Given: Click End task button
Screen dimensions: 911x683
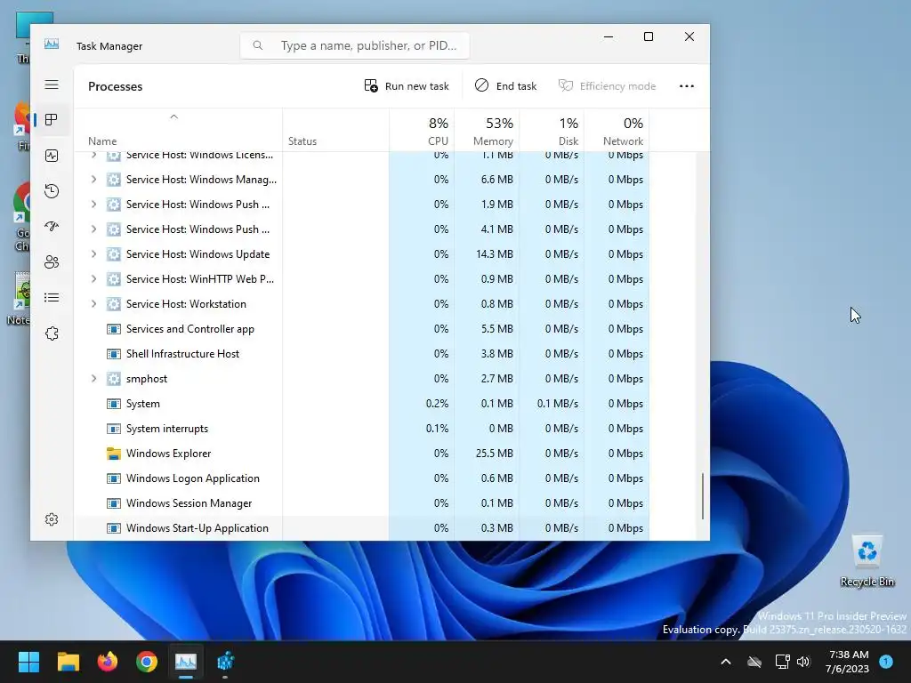Looking at the screenshot, I should [x=505, y=86].
